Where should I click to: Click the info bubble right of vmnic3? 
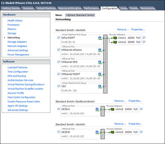141,132
